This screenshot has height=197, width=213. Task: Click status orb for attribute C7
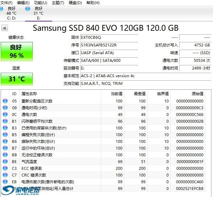[5, 175]
